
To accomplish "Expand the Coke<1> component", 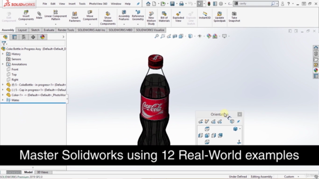I will [x=2, y=95].
